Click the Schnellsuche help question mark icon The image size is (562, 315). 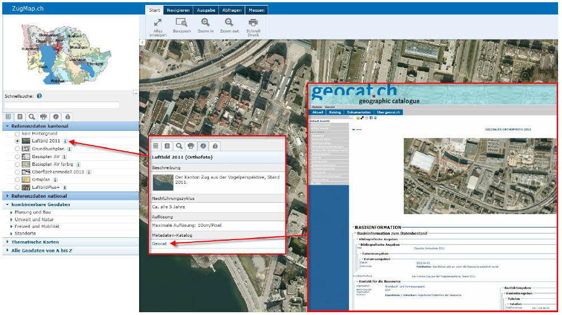tap(40, 96)
